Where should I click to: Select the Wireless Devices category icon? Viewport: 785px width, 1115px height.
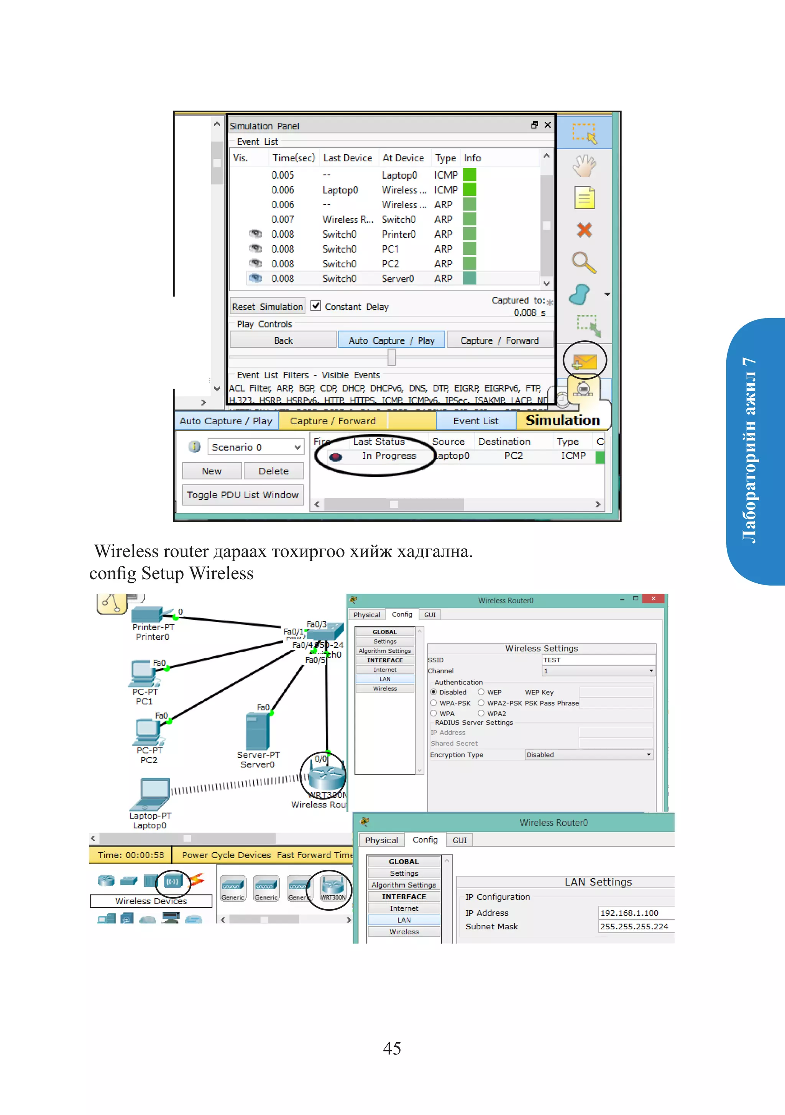tap(172, 881)
